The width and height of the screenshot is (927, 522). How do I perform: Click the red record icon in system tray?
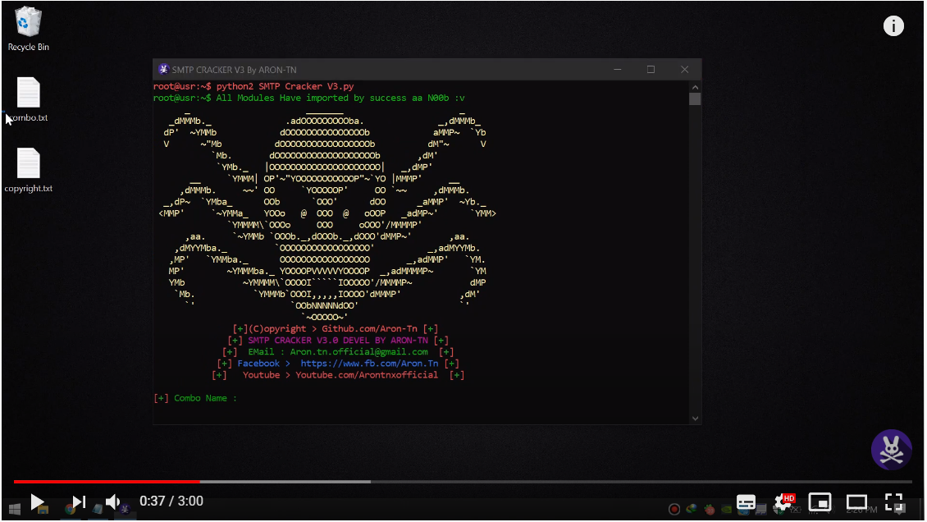pos(674,509)
